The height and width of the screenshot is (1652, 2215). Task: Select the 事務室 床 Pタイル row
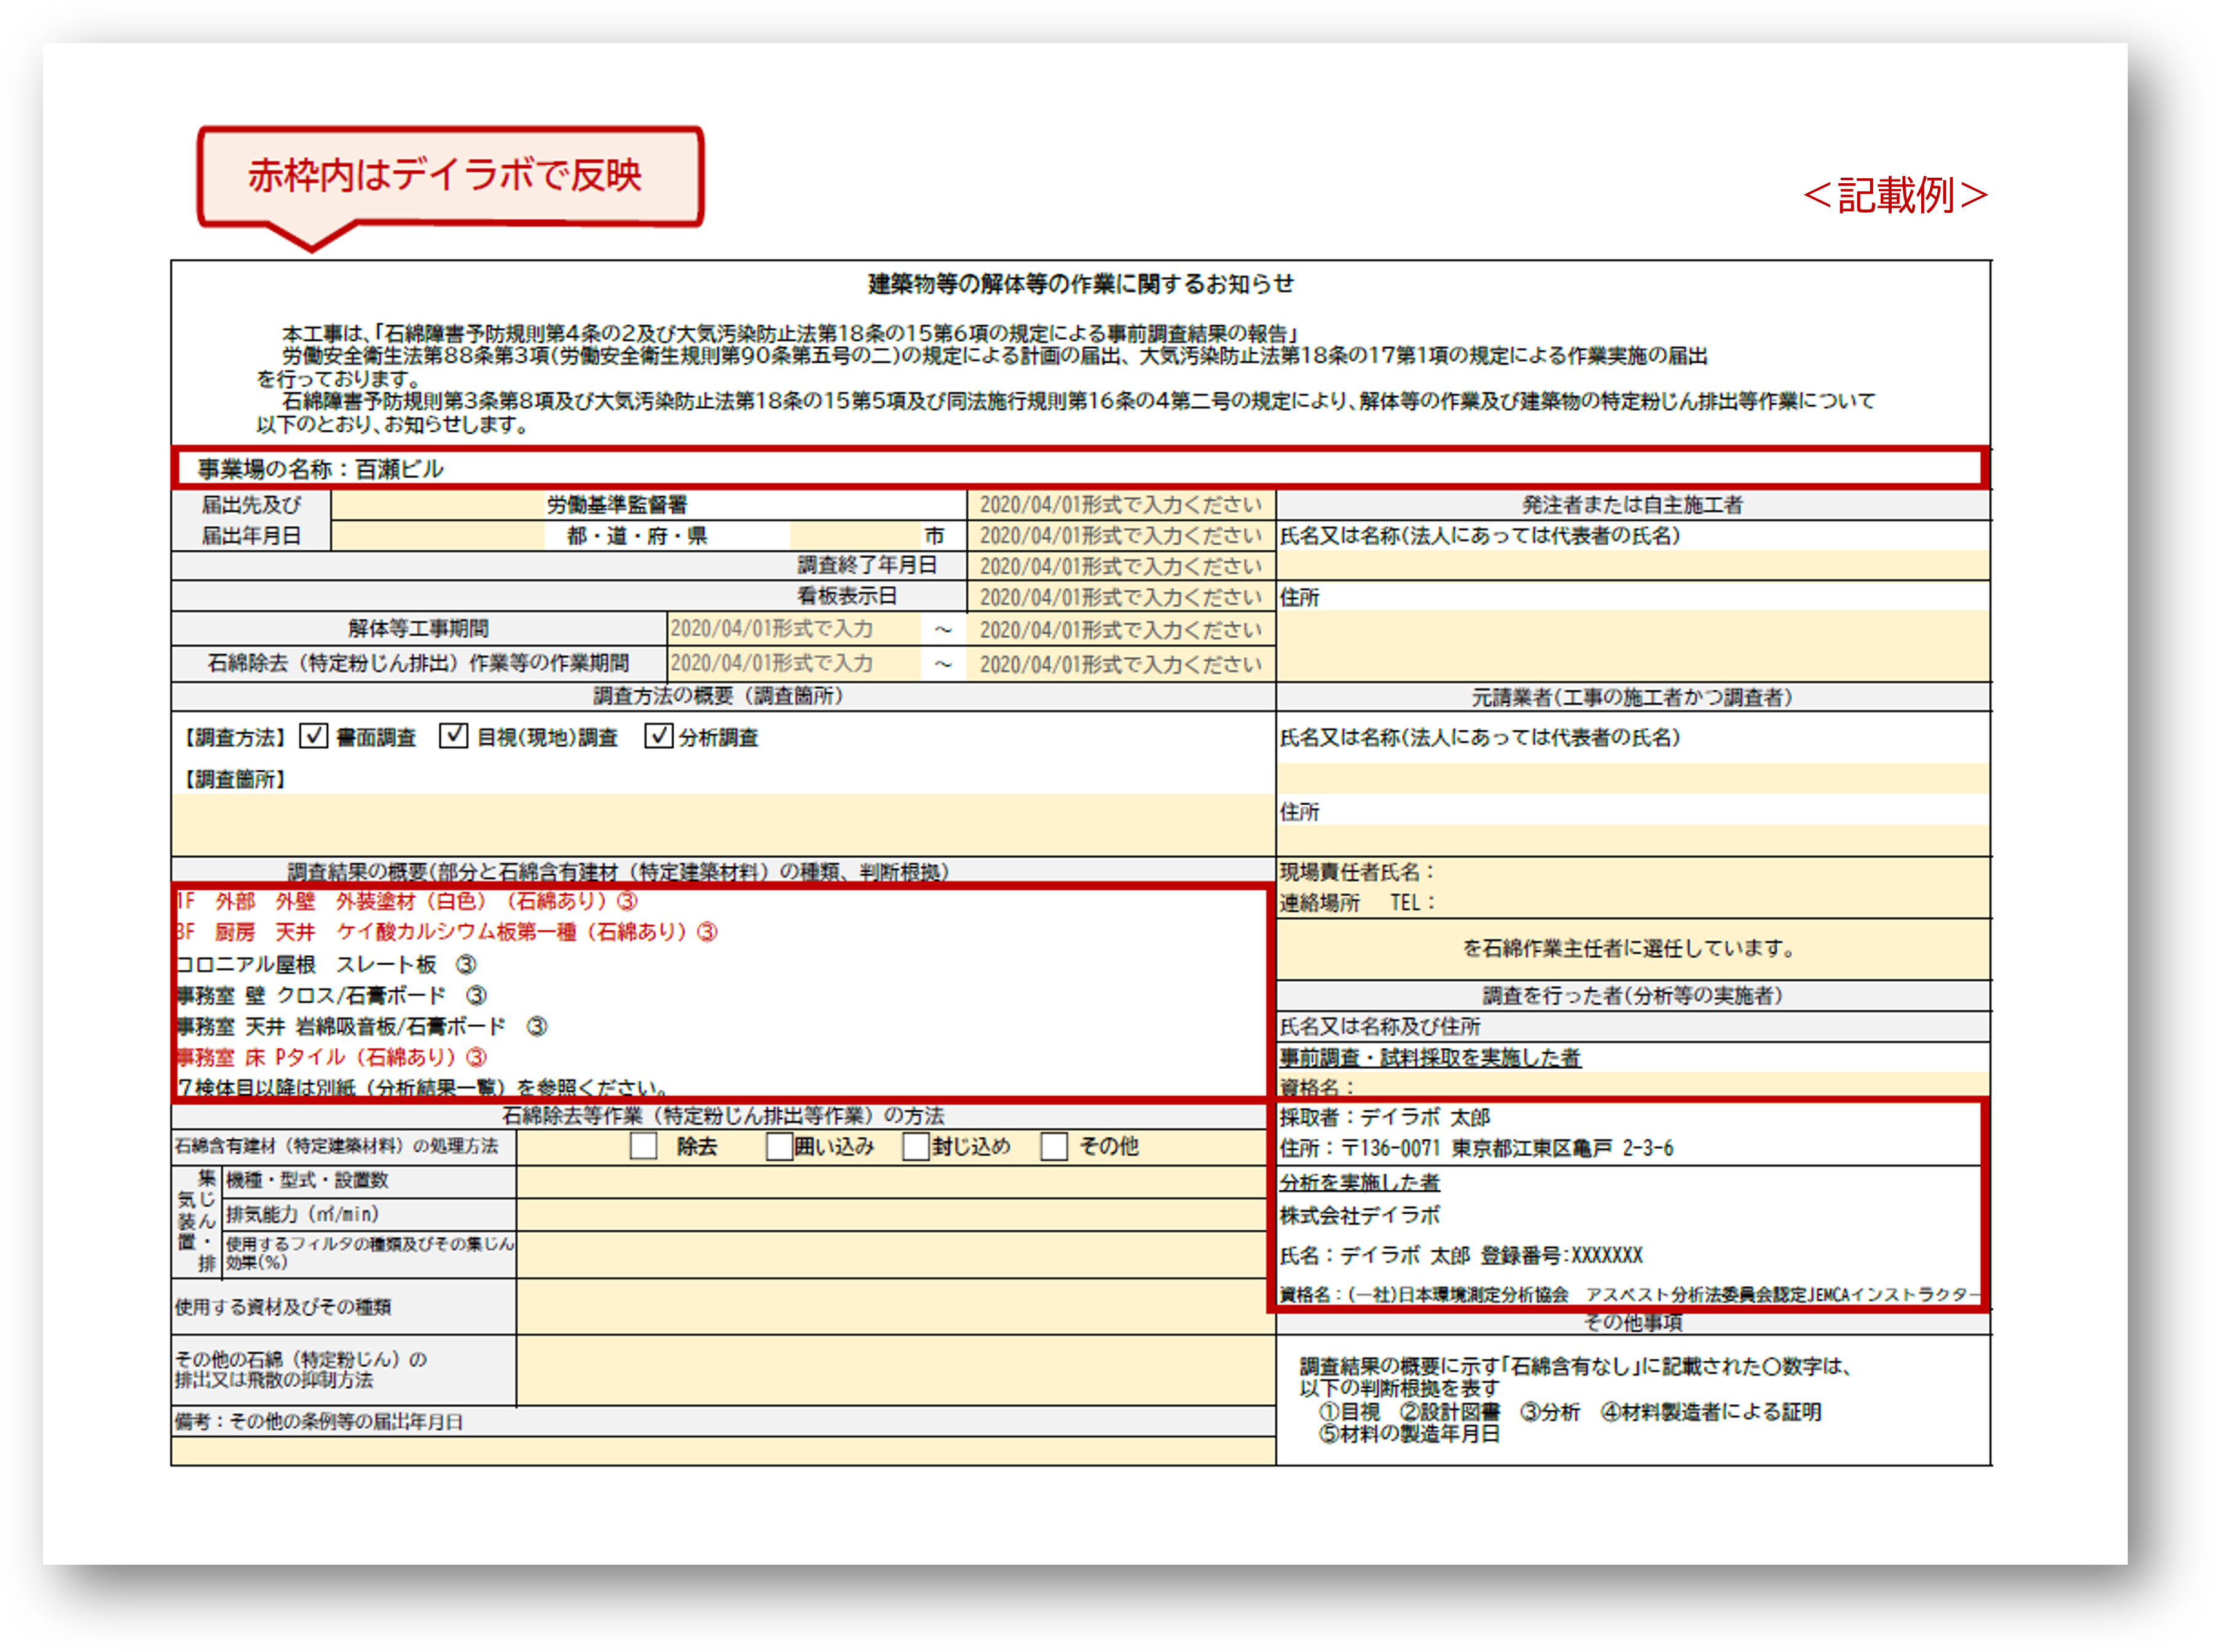pyautogui.click(x=332, y=1057)
